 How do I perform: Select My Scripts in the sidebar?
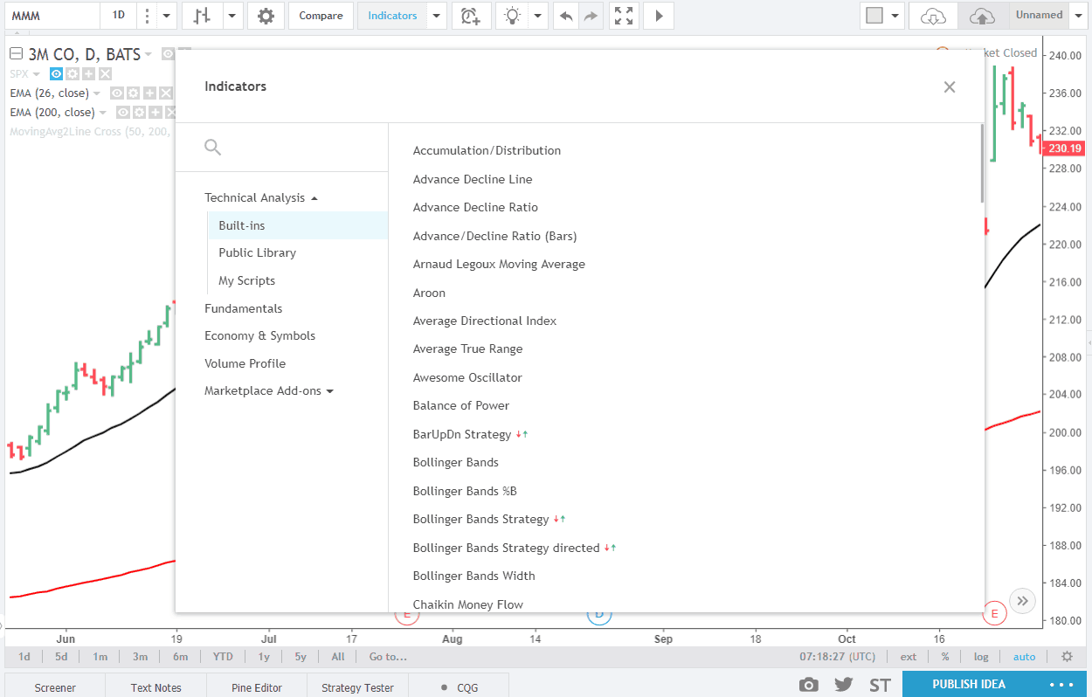(x=246, y=280)
